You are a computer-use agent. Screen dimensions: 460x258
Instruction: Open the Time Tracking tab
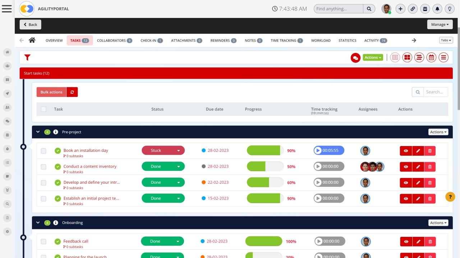click(x=286, y=41)
